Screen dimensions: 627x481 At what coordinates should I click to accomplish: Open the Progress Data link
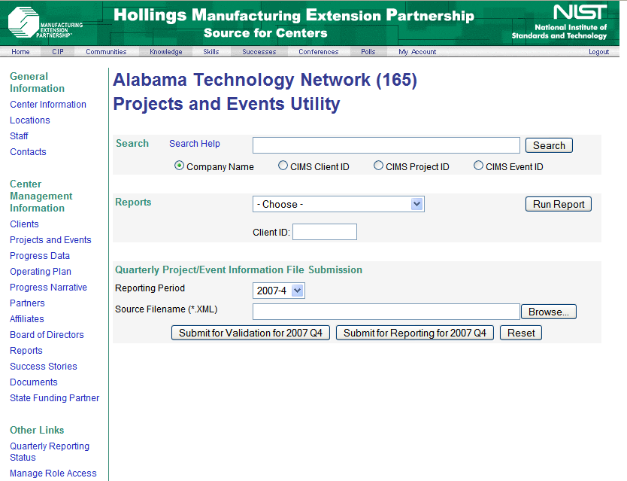point(40,255)
